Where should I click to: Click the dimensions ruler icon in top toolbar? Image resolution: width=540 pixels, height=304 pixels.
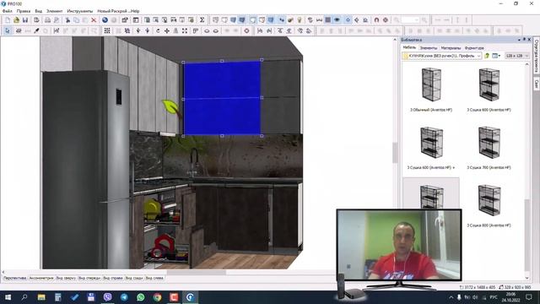click(319, 20)
